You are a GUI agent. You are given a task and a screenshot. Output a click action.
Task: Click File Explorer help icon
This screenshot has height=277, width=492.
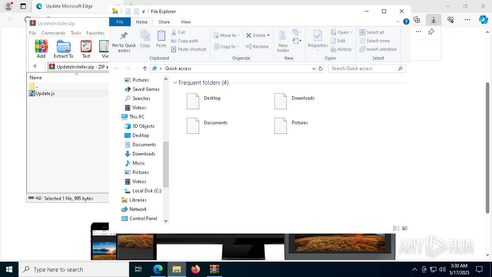[x=406, y=22]
